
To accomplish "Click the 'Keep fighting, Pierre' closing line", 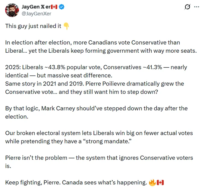I will [76, 183].
